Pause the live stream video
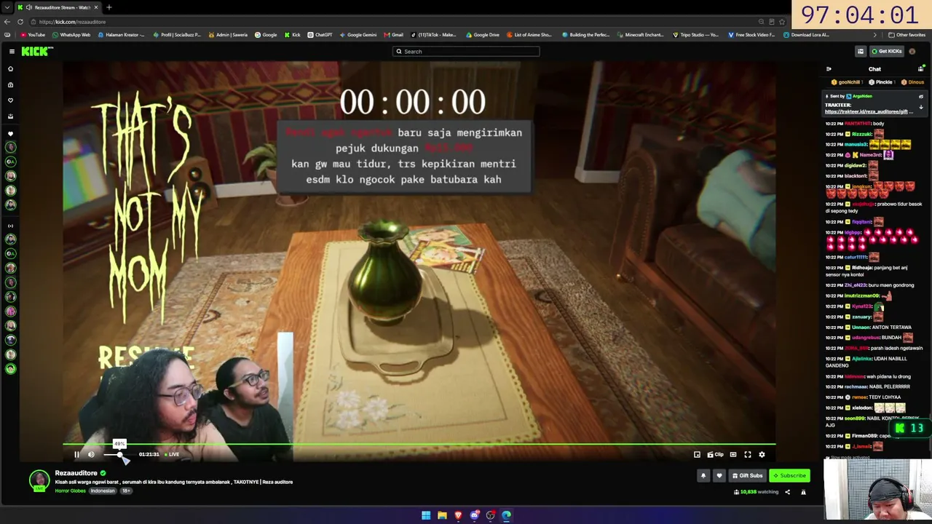This screenshot has width=932, height=524. click(76, 454)
